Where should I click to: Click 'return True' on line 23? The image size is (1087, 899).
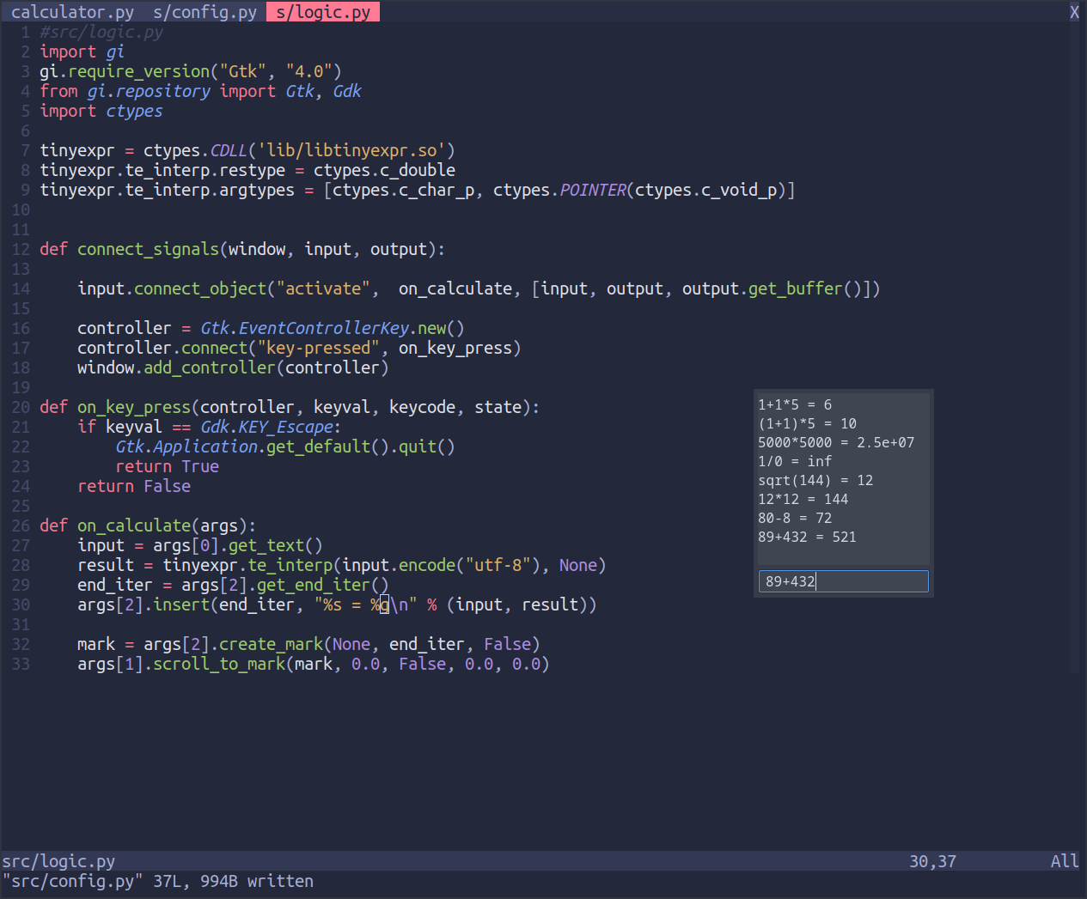coord(168,466)
